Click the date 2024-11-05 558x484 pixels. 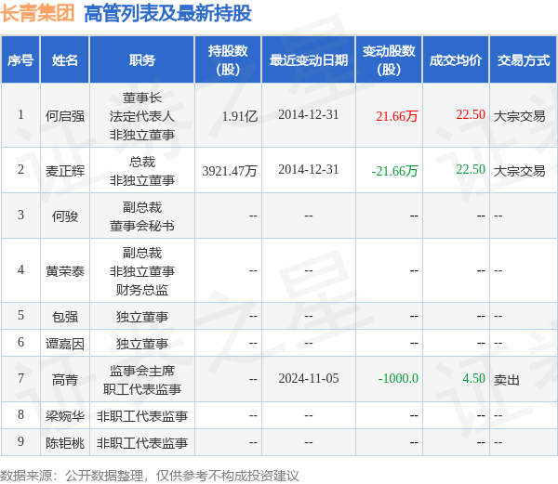pyautogui.click(x=309, y=378)
